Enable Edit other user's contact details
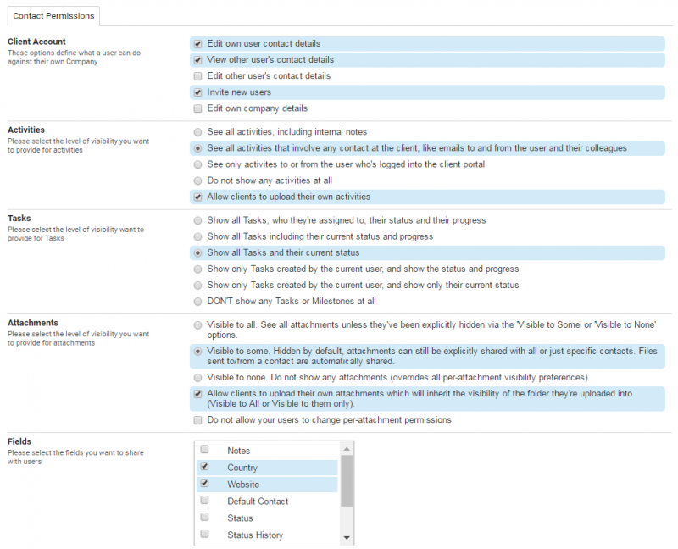678x549 pixels. point(197,76)
